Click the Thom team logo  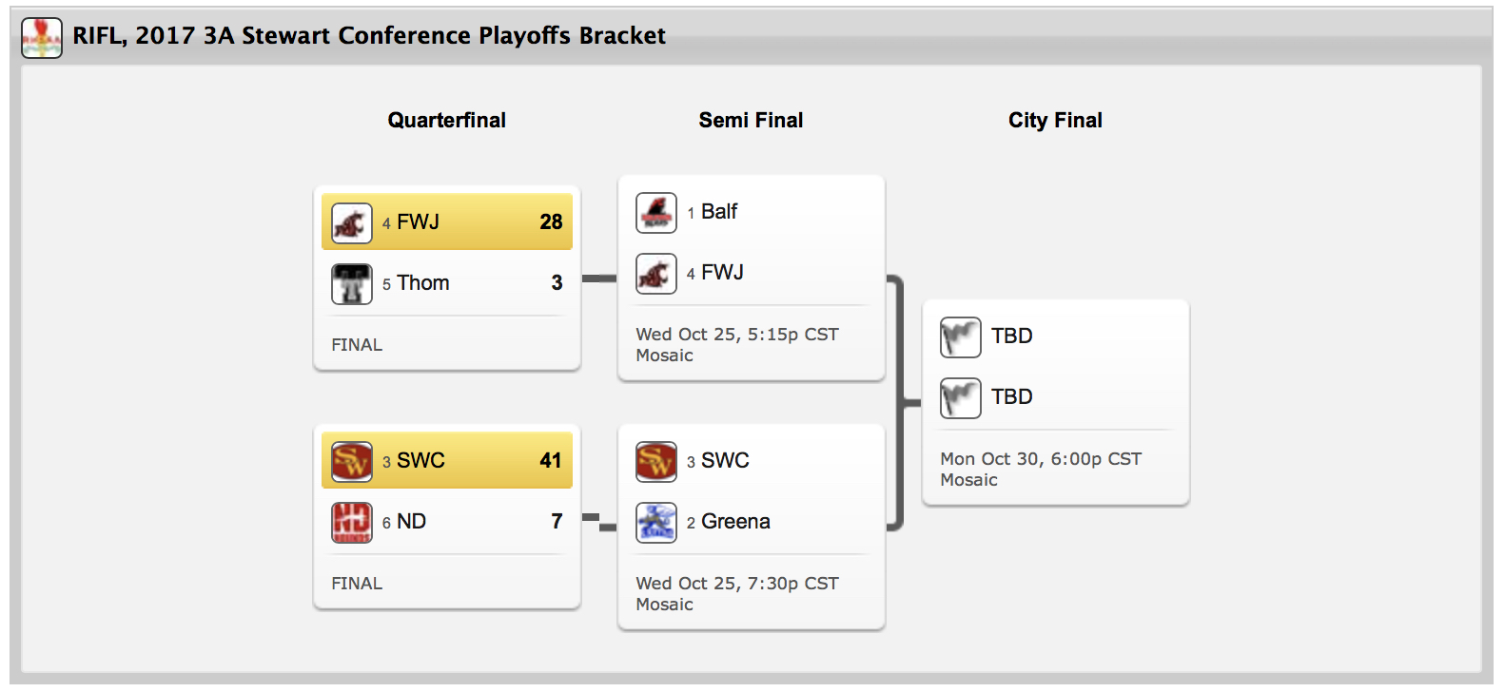352,284
